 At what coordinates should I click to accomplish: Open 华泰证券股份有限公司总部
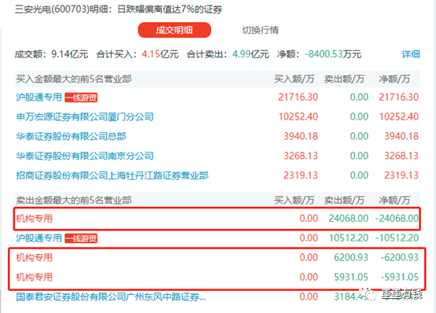pos(71,136)
